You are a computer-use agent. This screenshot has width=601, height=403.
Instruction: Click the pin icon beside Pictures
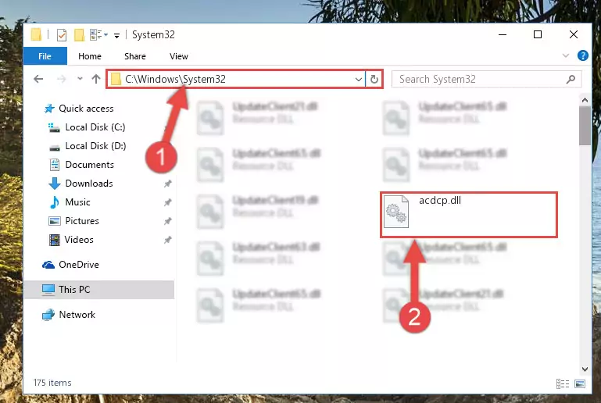pos(167,222)
